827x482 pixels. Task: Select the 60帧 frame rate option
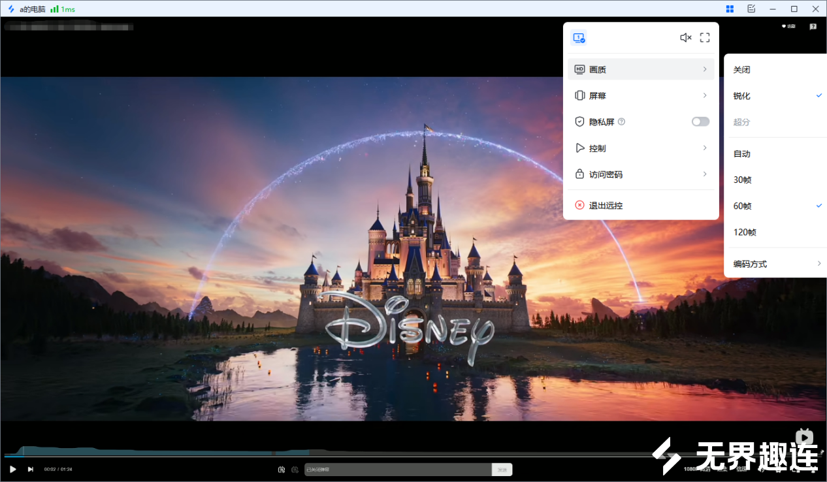(x=775, y=206)
